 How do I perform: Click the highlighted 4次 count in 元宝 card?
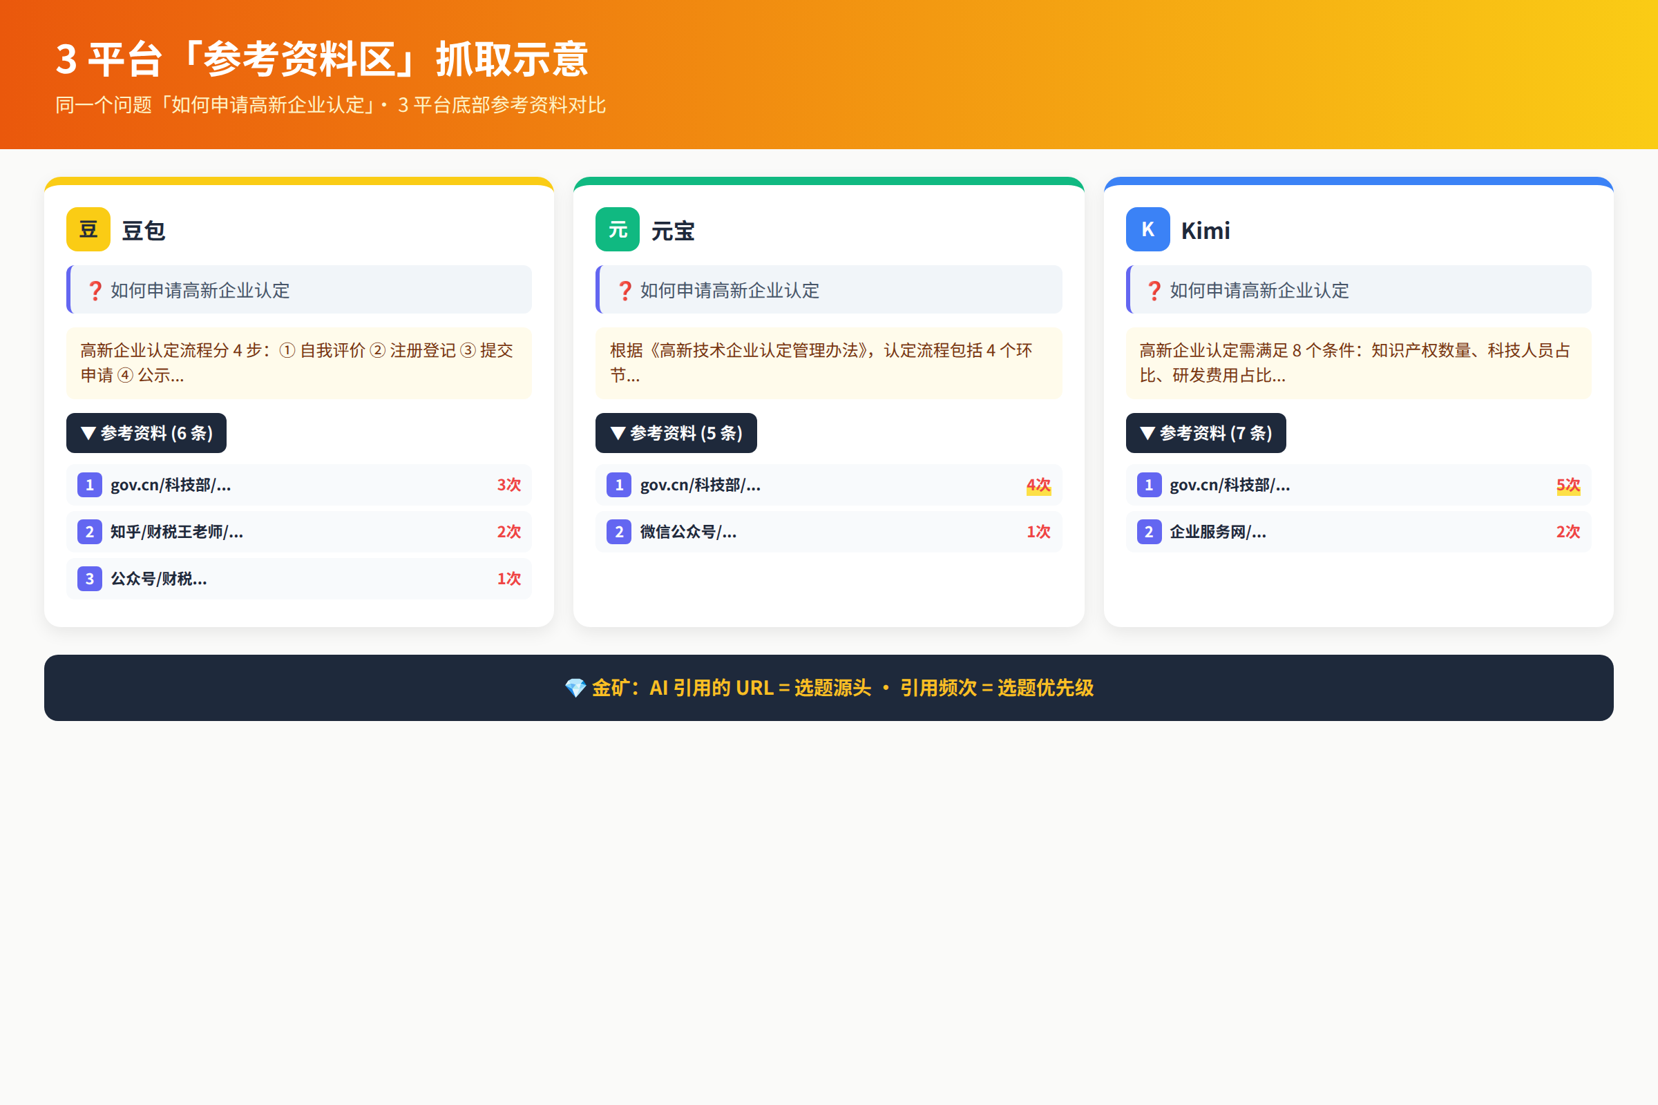tap(1038, 485)
